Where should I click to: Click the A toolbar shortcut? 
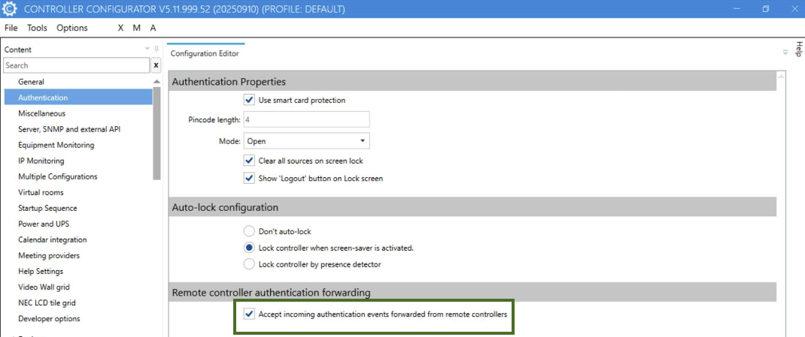coord(153,28)
